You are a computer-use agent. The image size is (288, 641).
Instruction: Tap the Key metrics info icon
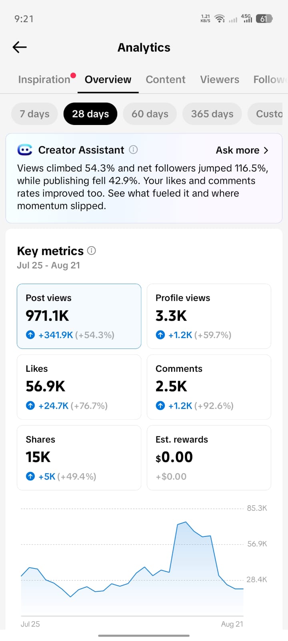(92, 251)
